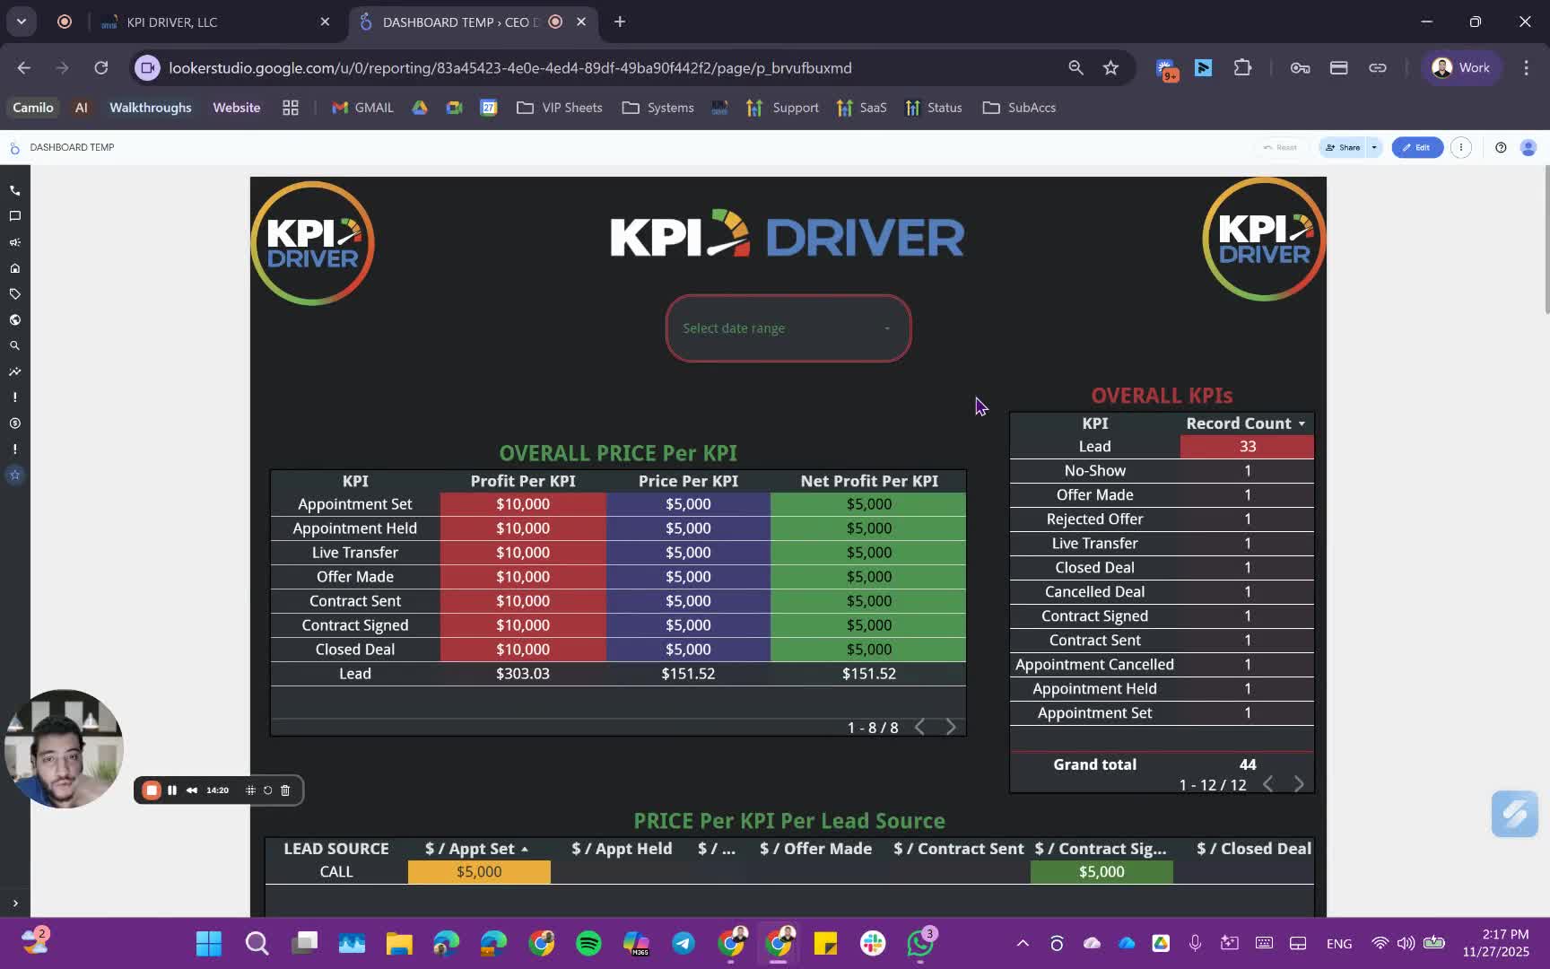The height and width of the screenshot is (969, 1550).
Task: Click the green $5,000 CALL Contract Signed cell
Action: (x=1102, y=872)
